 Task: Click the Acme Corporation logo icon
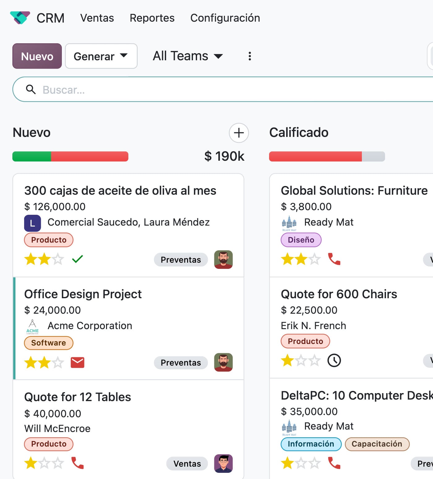coord(32,327)
